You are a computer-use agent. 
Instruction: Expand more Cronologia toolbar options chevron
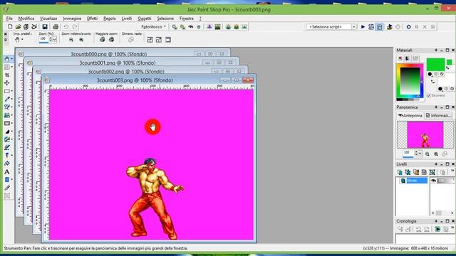(452, 228)
